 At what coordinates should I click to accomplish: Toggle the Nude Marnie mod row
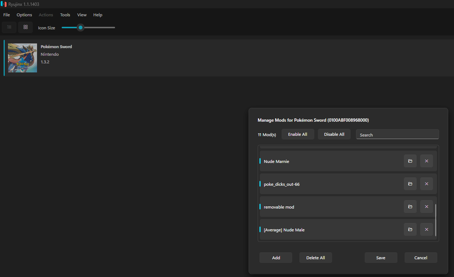(348, 161)
